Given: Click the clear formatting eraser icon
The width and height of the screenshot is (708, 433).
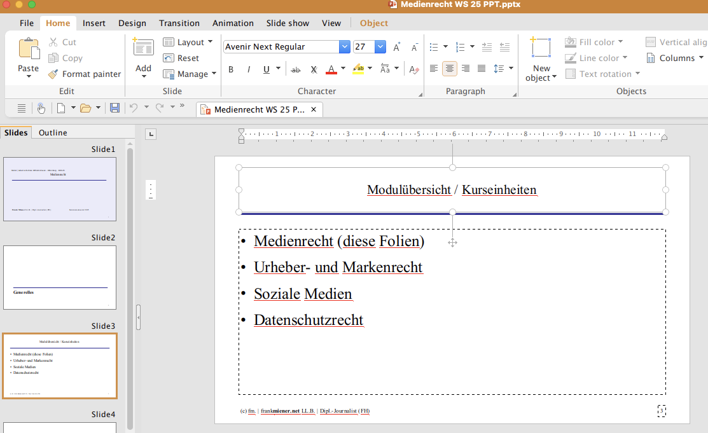Looking at the screenshot, I should tap(414, 69).
